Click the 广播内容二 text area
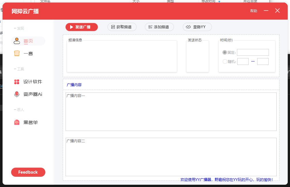The height and width of the screenshot is (187, 290). coord(171,157)
